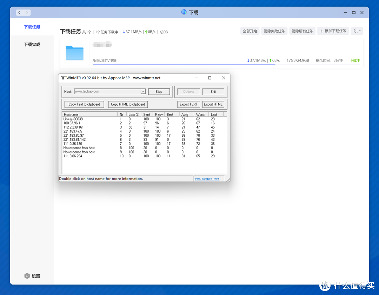Click the WinMTR title bar app icon
This screenshot has height=295, width=379.
[x=63, y=78]
